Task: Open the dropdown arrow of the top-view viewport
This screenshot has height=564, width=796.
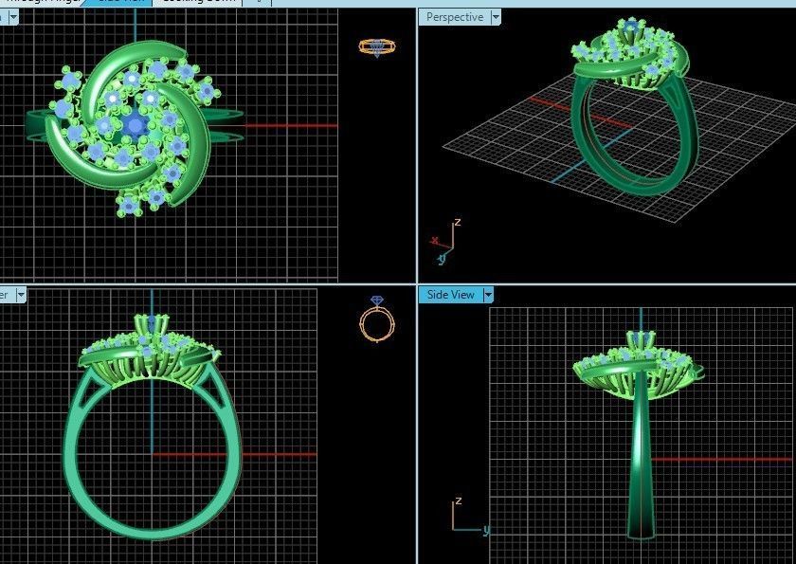Action: tap(13, 17)
